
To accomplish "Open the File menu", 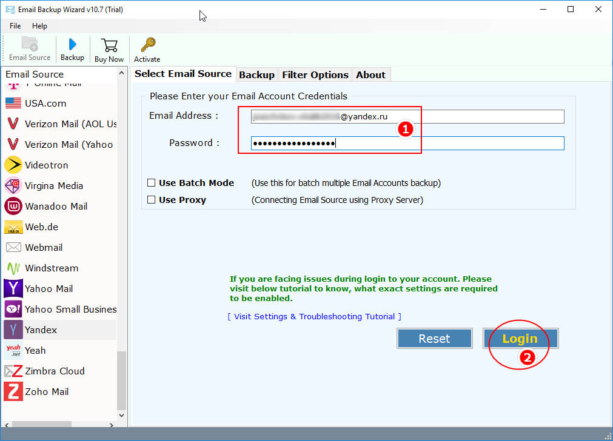I will tap(15, 26).
